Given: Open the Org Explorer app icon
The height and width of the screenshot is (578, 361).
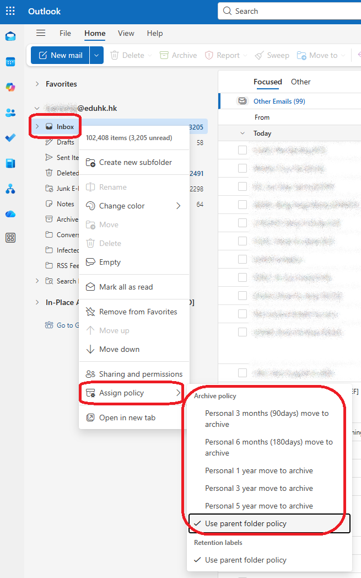Looking at the screenshot, I should click(x=10, y=189).
